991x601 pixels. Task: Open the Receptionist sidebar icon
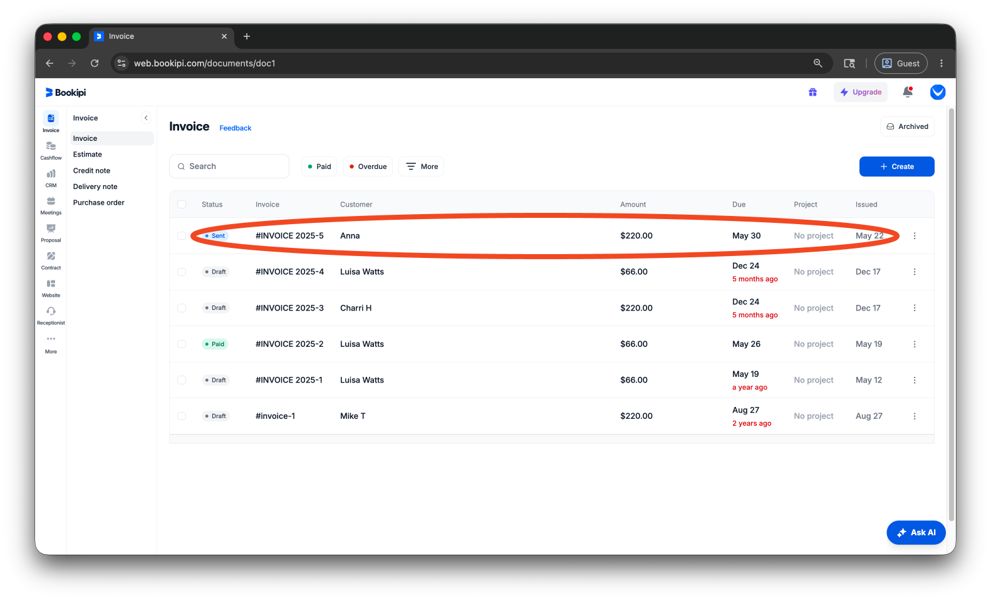pos(51,316)
